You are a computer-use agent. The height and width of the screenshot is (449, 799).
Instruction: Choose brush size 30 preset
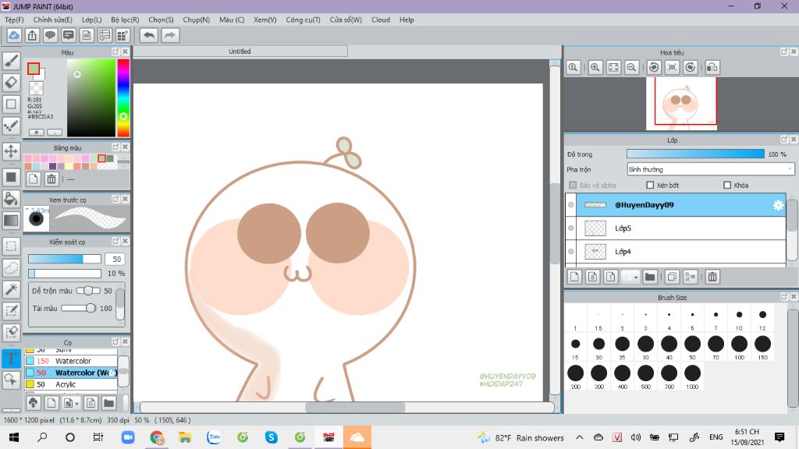645,347
